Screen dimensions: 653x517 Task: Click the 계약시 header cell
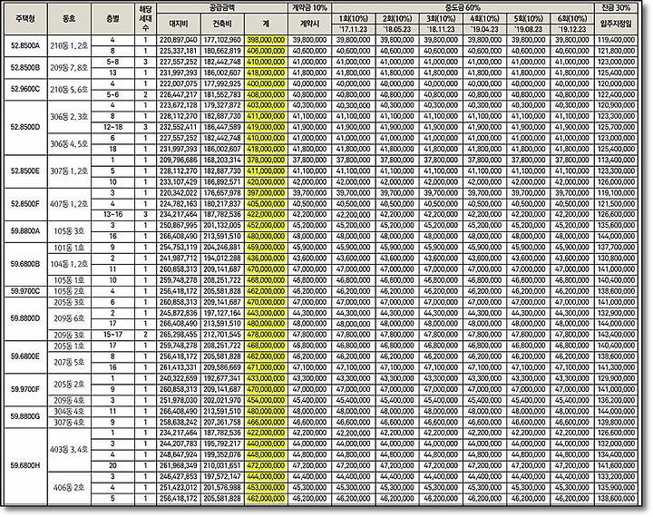point(309,24)
